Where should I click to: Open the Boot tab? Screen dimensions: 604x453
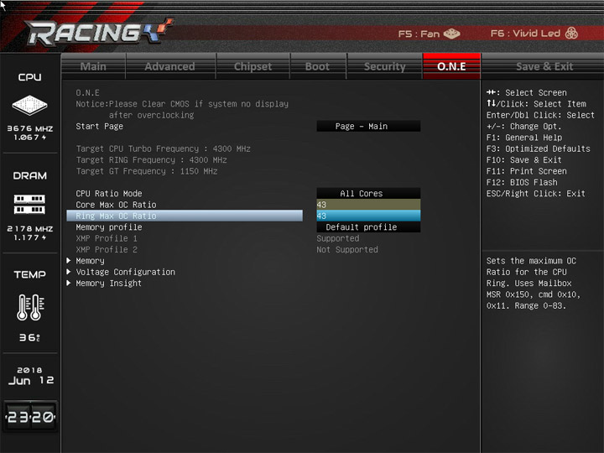(318, 66)
